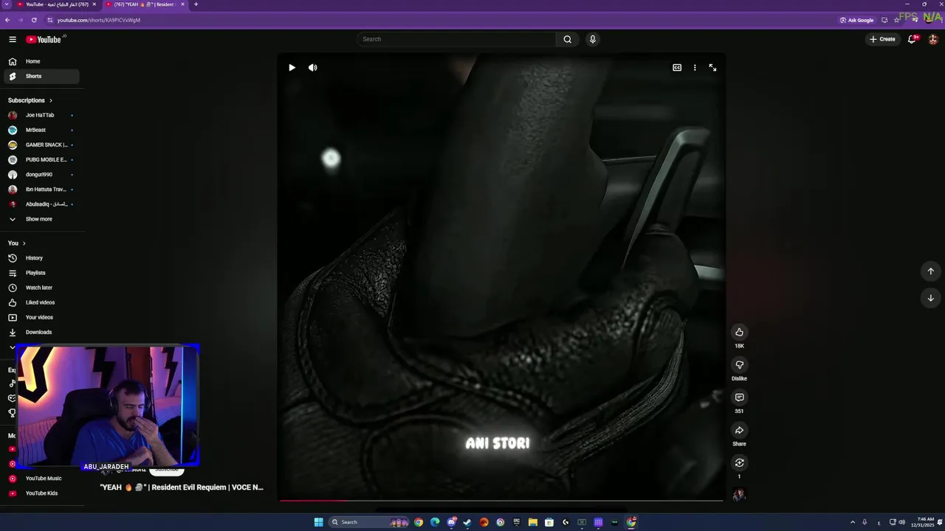The width and height of the screenshot is (945, 531).
Task: Open the 351 comments panel
Action: click(739, 398)
